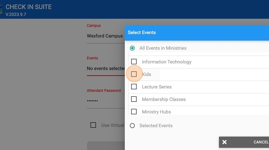Screen dimensions: 269x150
Task: Click the red Events field label
Action: (92, 58)
